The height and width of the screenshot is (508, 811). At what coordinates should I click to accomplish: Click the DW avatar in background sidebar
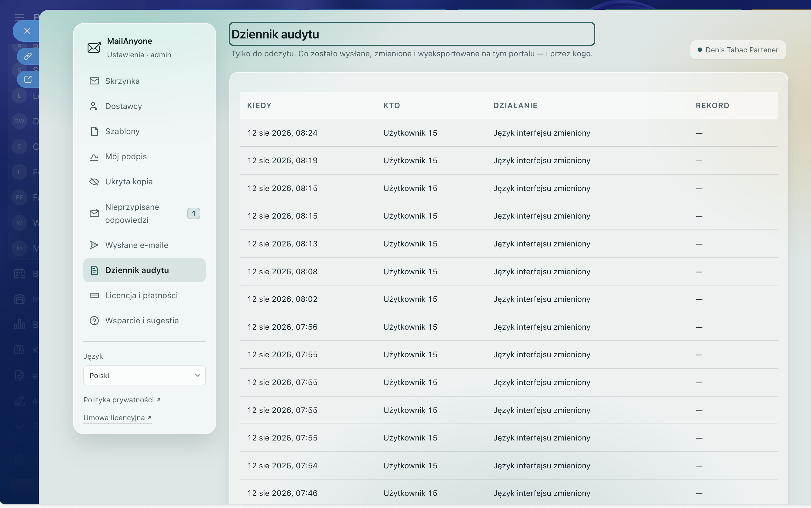(x=19, y=121)
